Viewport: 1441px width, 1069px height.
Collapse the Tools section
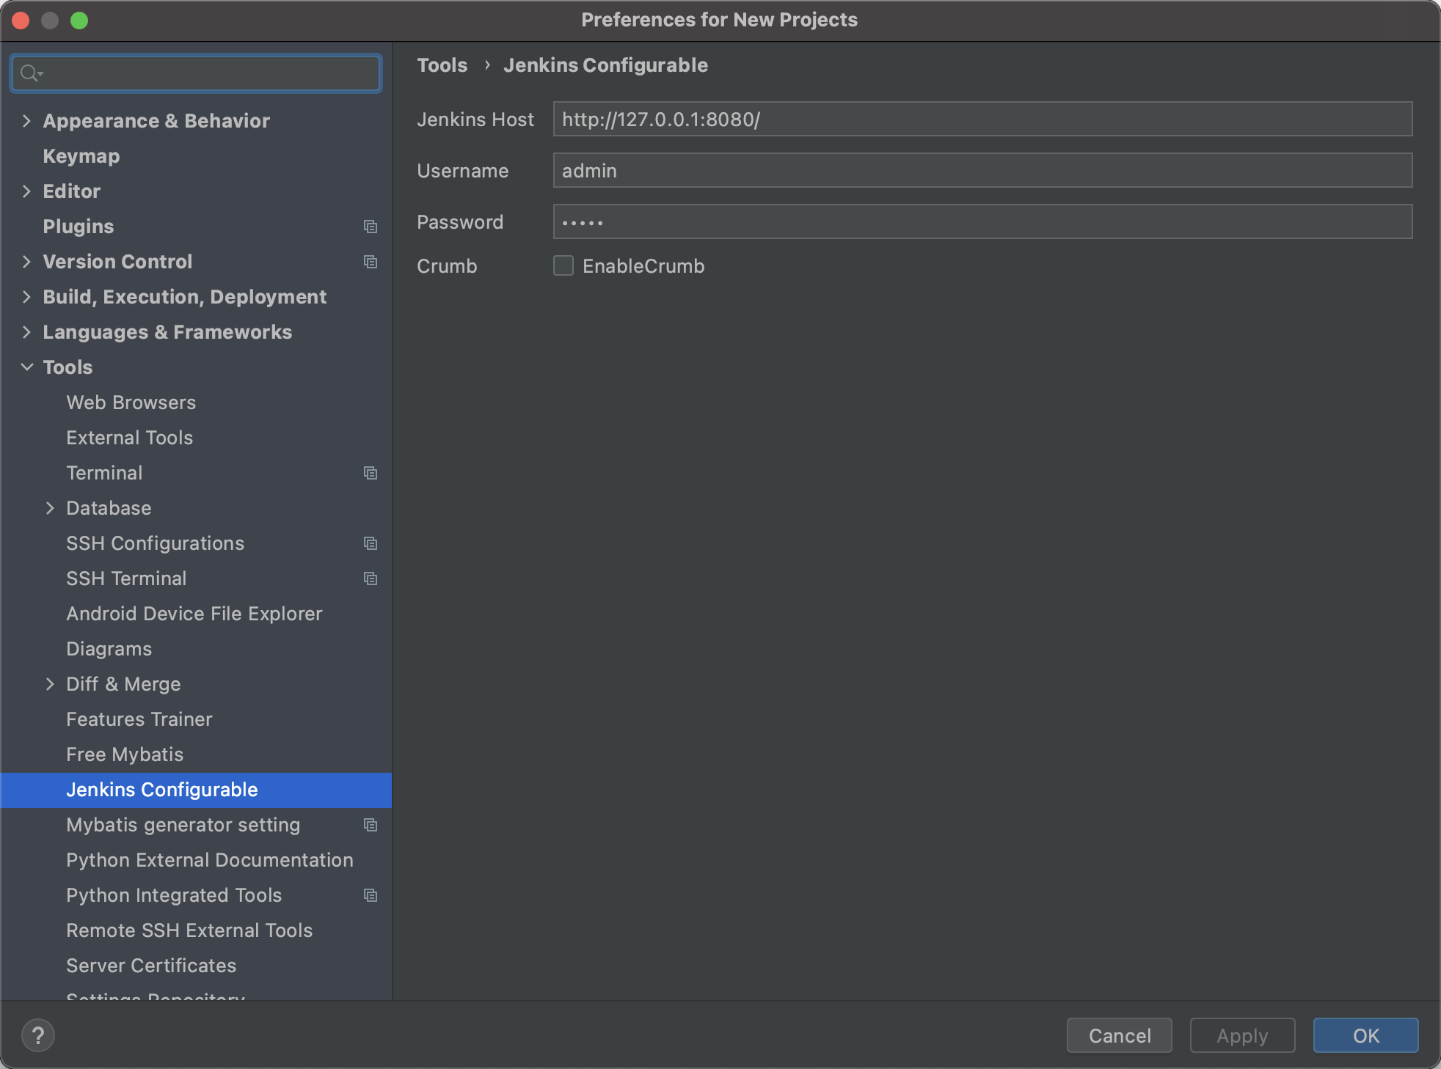pos(26,367)
